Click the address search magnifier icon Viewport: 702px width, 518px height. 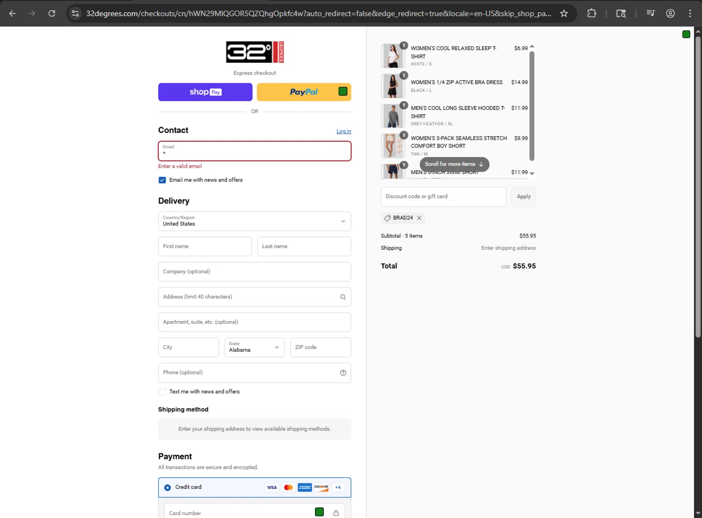pyautogui.click(x=343, y=297)
